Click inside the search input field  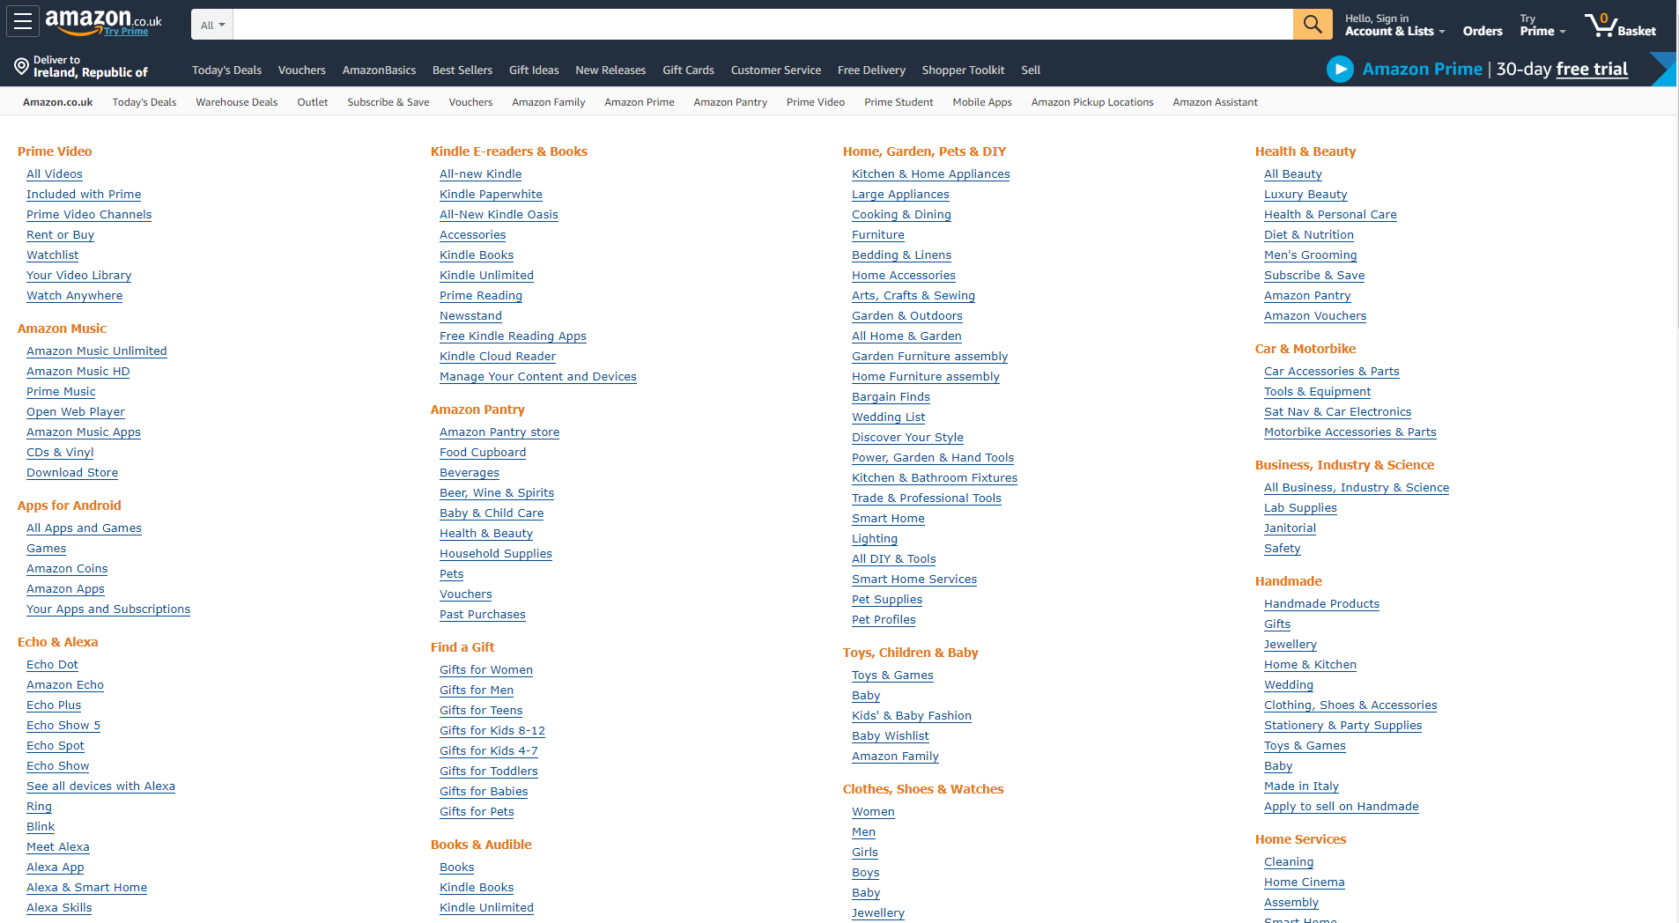click(x=758, y=24)
